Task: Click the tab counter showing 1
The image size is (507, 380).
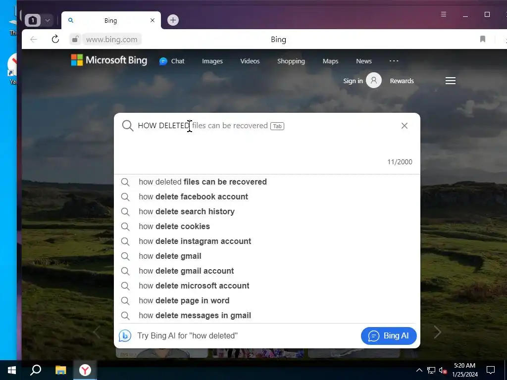Action: (x=32, y=20)
